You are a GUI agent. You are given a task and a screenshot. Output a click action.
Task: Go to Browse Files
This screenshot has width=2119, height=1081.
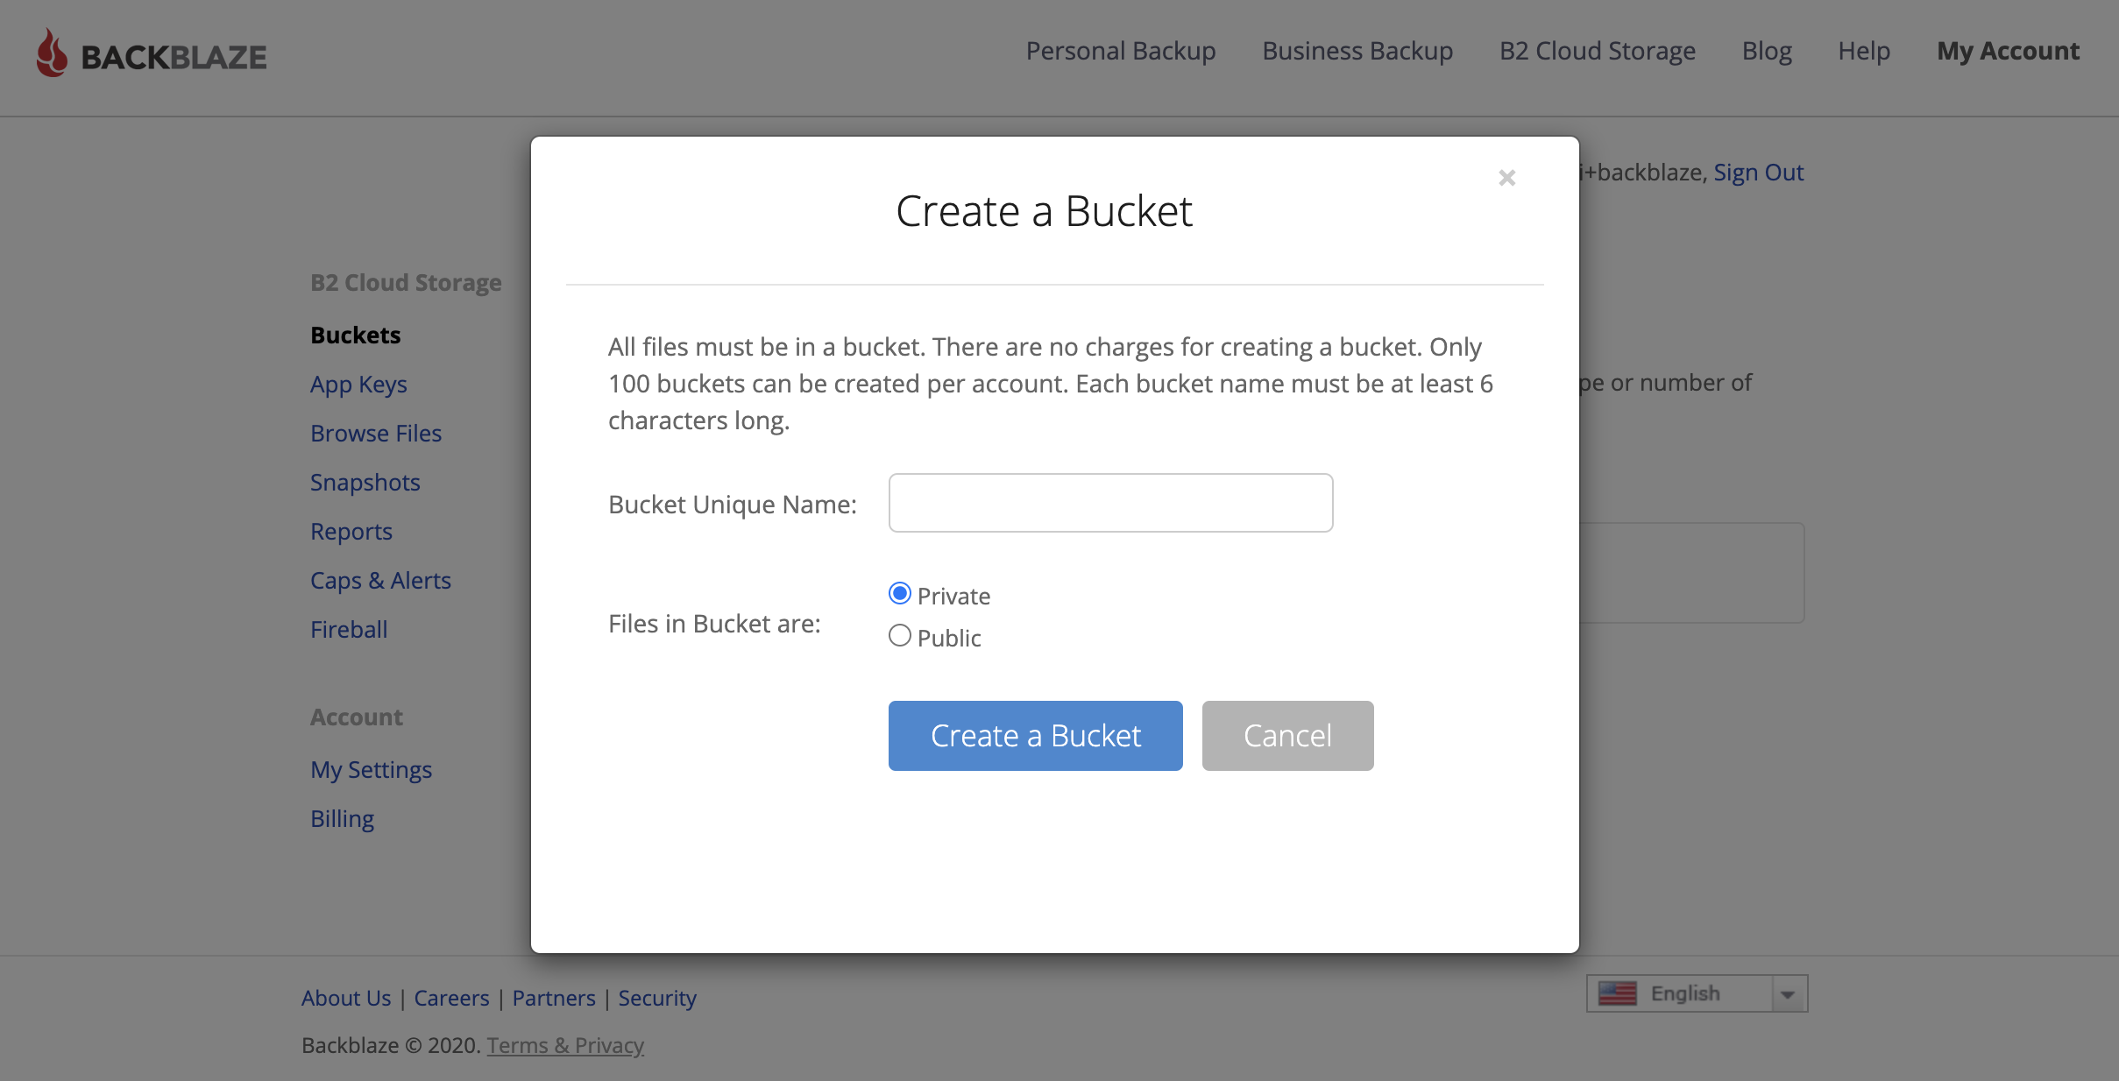pyautogui.click(x=376, y=433)
